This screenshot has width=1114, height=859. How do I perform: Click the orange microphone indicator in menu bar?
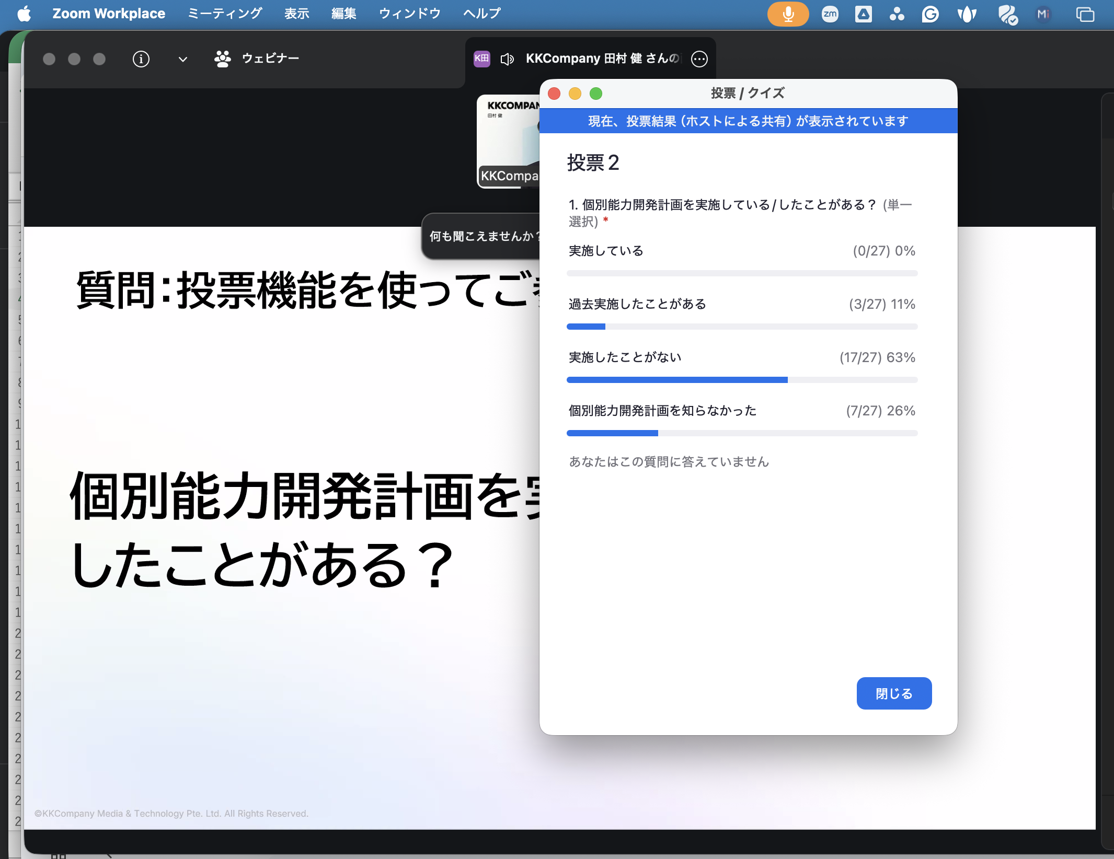tap(788, 14)
